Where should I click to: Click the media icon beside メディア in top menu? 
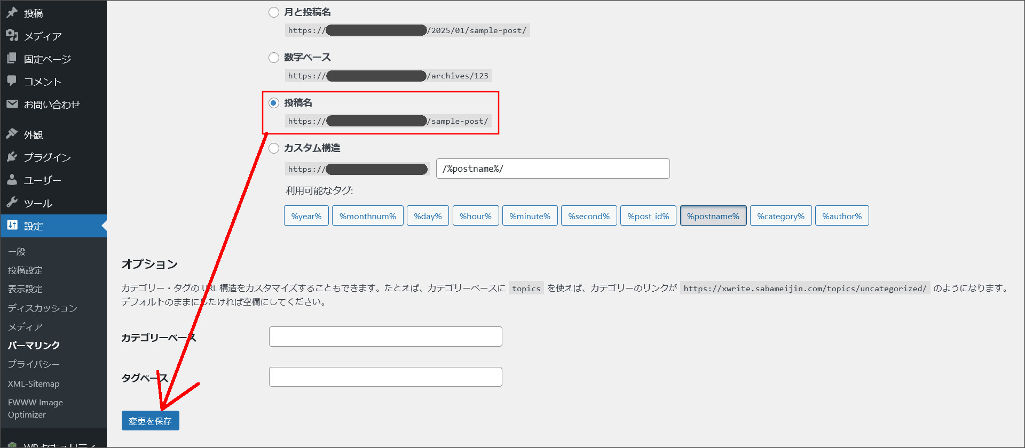coord(12,36)
